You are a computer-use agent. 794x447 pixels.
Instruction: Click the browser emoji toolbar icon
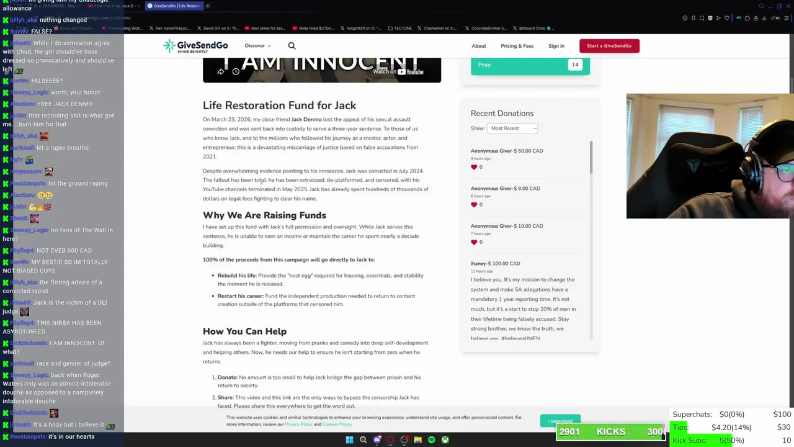click(685, 18)
